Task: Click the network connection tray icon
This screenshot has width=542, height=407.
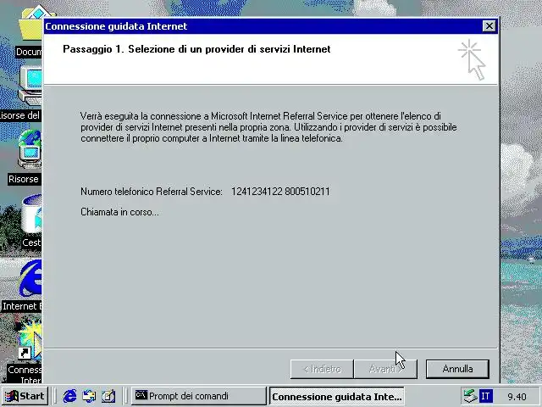Action: click(x=470, y=396)
